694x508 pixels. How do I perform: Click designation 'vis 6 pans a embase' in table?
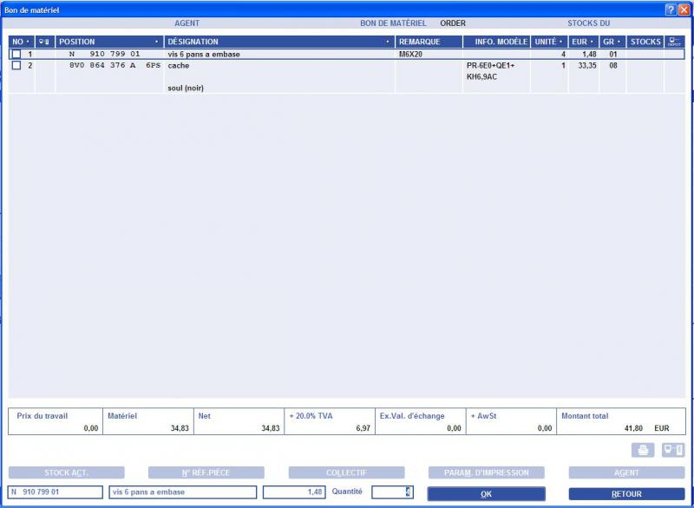(204, 55)
